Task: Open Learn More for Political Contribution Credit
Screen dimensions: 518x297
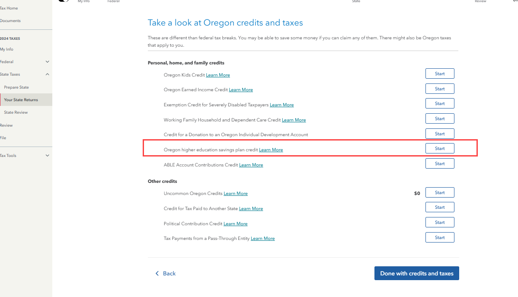Action: click(x=236, y=224)
